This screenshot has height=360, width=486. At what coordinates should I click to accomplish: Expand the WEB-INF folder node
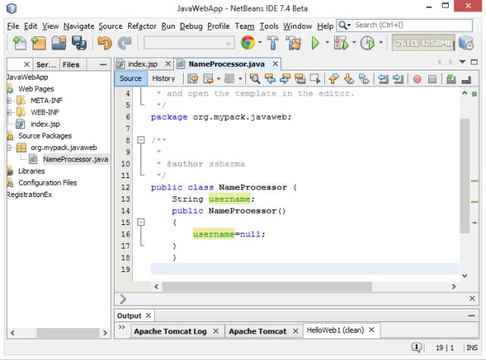(9, 112)
